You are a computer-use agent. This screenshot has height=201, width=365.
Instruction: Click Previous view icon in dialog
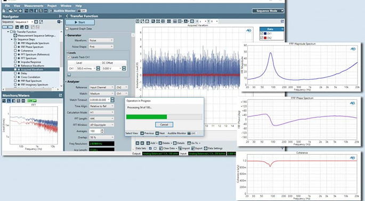[x=142, y=133]
